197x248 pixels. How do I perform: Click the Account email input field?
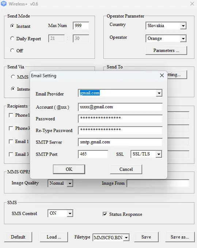120,107
